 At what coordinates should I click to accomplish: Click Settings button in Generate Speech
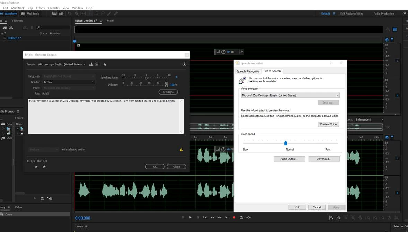(168, 92)
